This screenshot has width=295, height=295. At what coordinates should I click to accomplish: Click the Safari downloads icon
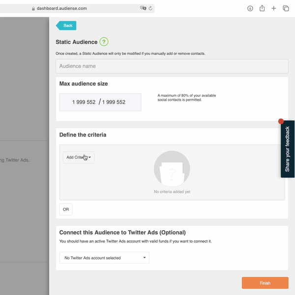[250, 8]
